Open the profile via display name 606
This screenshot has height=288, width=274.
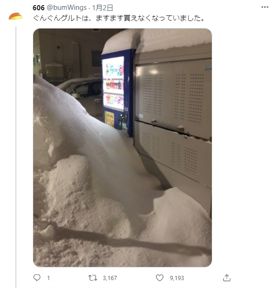click(38, 7)
